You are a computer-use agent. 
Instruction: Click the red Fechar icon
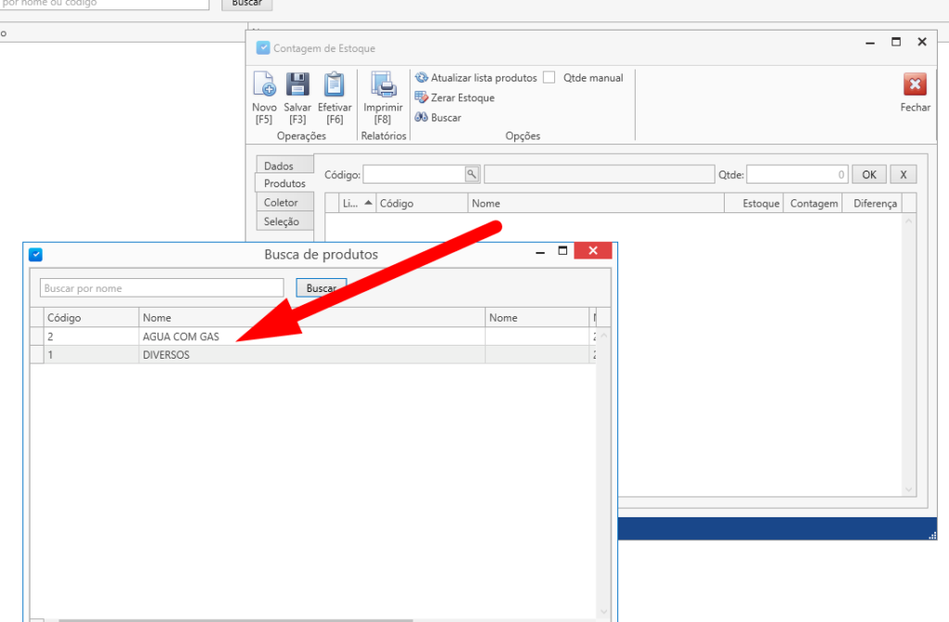[915, 85]
